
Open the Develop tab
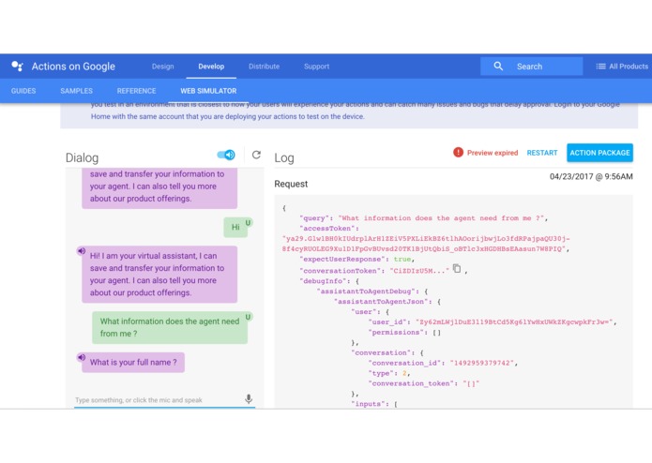211,67
